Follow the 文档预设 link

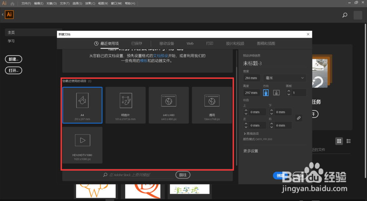(x=161, y=56)
